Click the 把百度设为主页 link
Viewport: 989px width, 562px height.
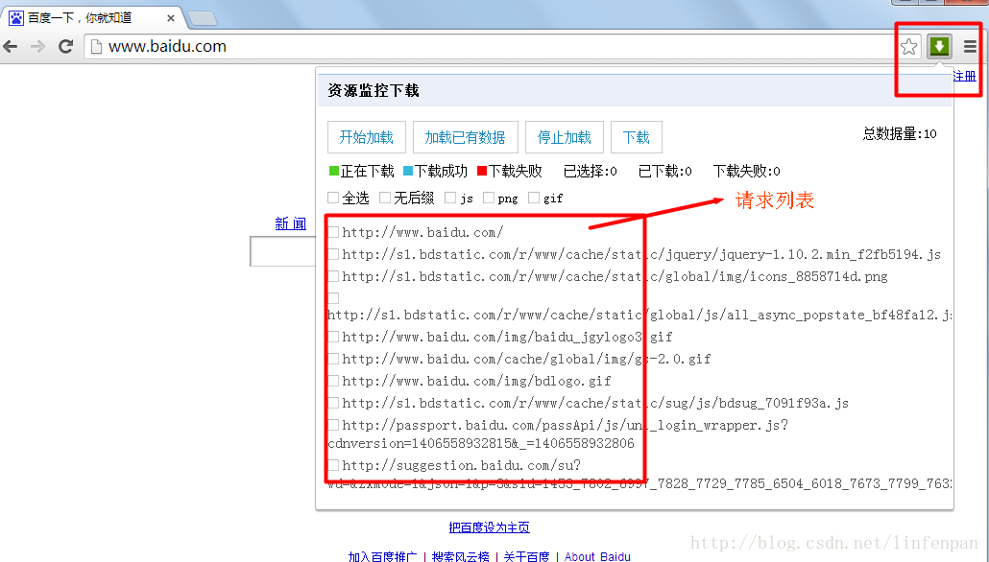490,527
